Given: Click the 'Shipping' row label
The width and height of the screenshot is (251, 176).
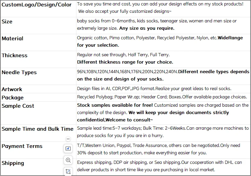Looking at the screenshot, I should (x=13, y=163).
